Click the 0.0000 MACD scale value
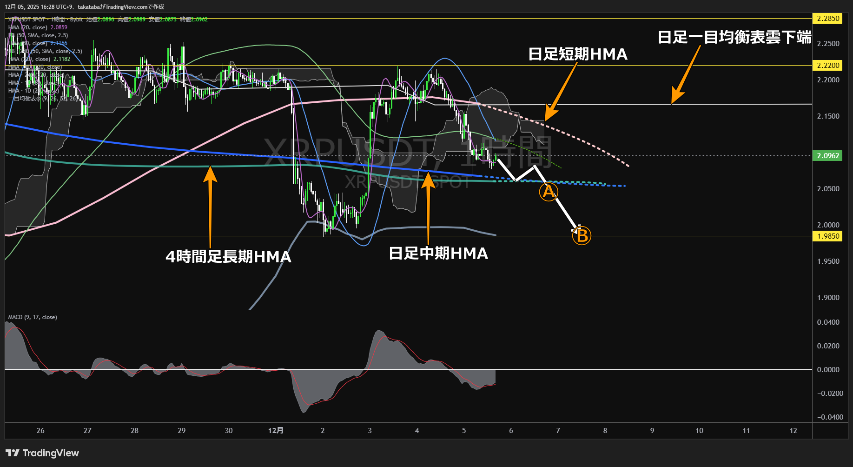This screenshot has height=467, width=853. pyautogui.click(x=828, y=370)
